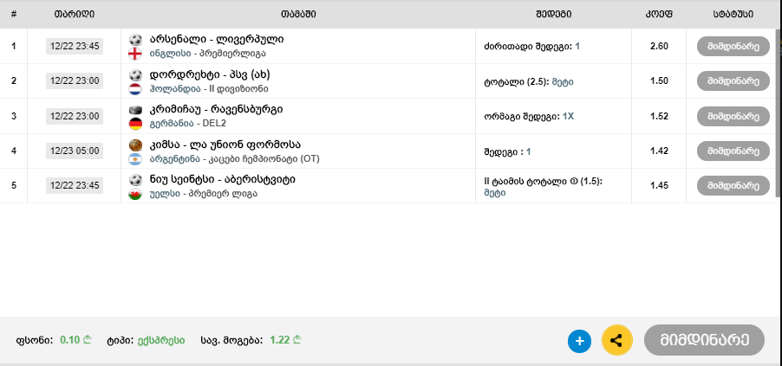Click status მიმდინარე in დორდრეხტი row
Screen dimensions: 782x366
point(733,80)
